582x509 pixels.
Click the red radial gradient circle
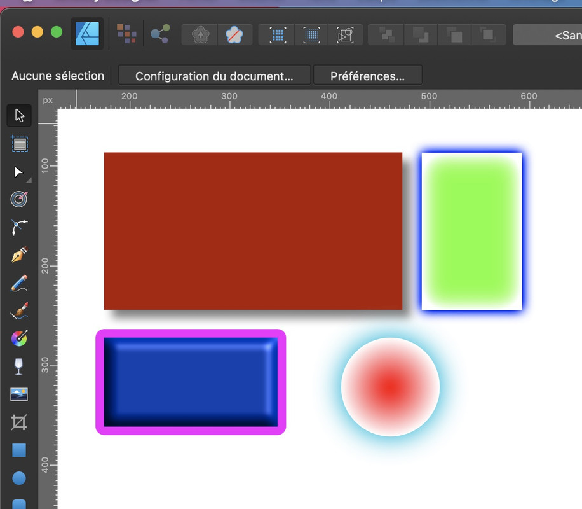click(391, 387)
